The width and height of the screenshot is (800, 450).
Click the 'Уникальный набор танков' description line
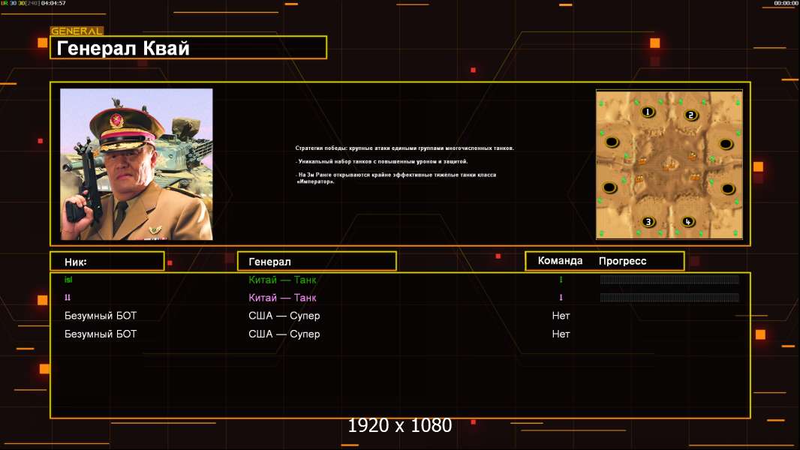(x=382, y=161)
